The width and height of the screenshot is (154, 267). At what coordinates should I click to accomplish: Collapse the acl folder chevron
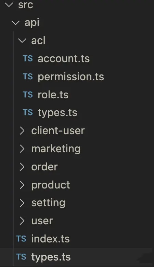(x=22, y=41)
